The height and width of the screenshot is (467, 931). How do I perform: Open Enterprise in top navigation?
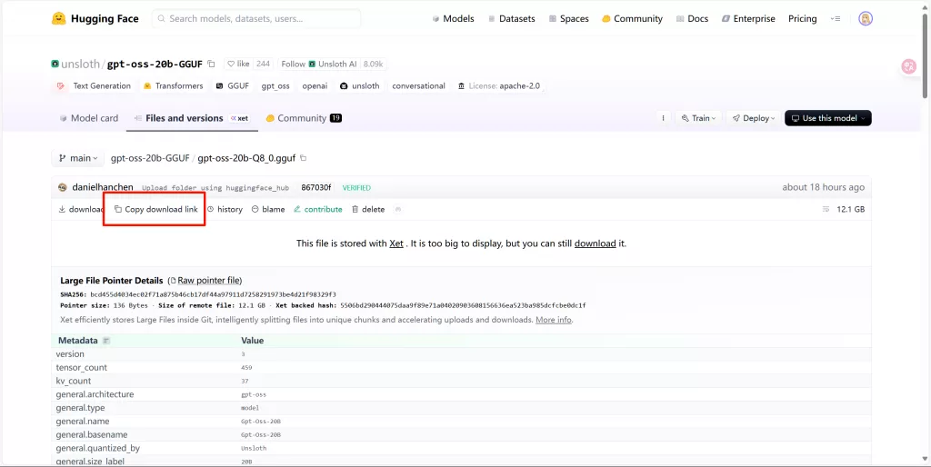click(748, 19)
